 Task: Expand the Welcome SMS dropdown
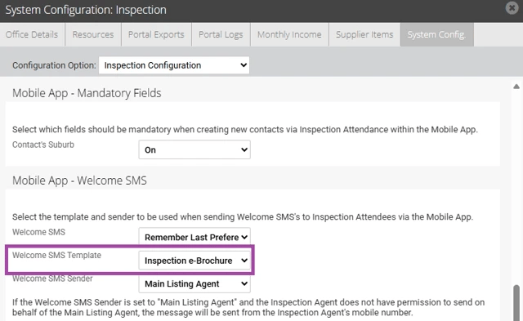(x=194, y=237)
